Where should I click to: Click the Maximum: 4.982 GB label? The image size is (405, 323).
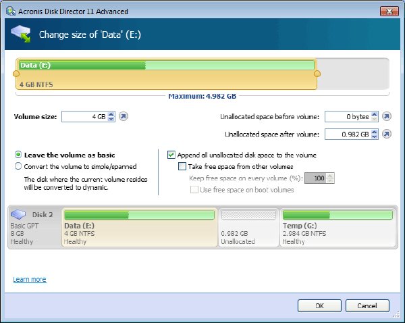(202, 96)
